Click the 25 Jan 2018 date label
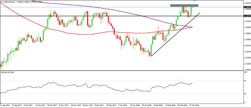251x108 pixels. click(147, 105)
